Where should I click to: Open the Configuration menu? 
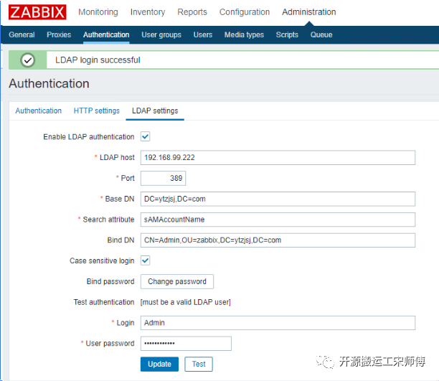tap(245, 12)
